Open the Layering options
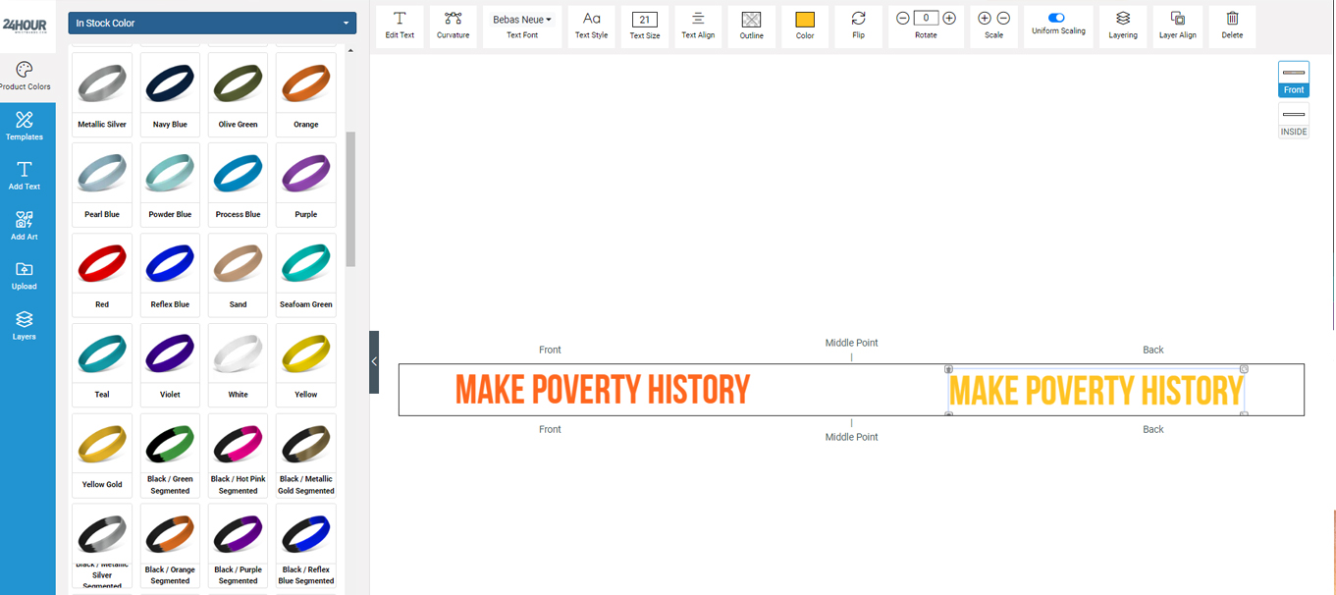The width and height of the screenshot is (1336, 595). coord(1123,27)
